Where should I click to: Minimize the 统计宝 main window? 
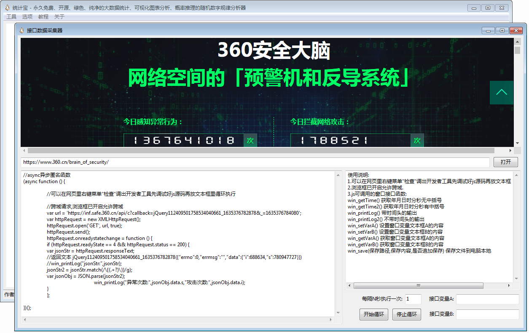point(474,8)
